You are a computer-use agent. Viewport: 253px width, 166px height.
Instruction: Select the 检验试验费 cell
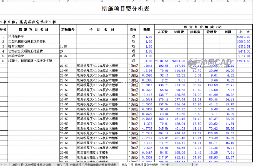34,56
